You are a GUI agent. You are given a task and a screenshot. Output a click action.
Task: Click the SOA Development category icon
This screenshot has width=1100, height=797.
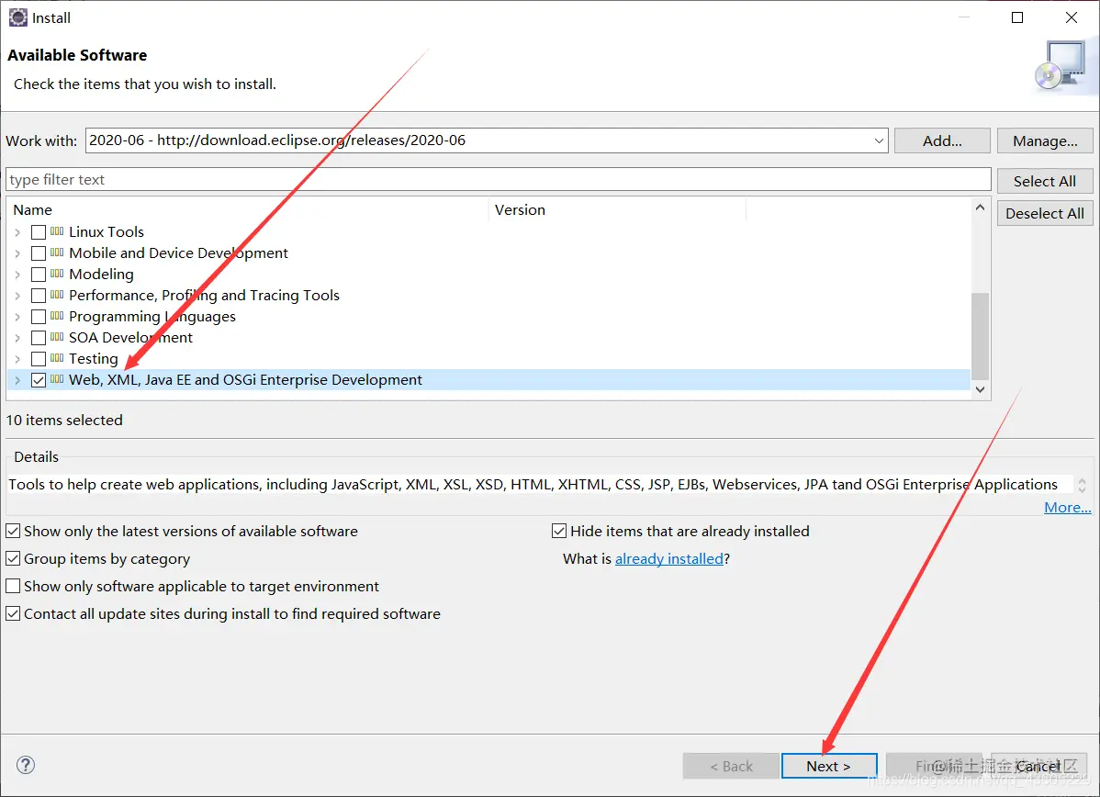pos(57,337)
